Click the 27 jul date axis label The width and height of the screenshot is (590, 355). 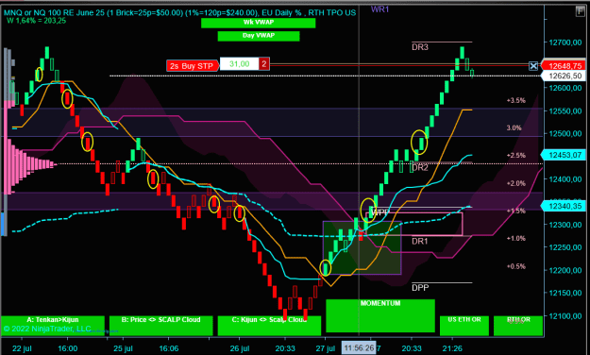point(326,348)
